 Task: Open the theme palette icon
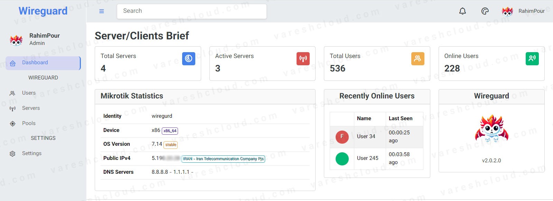(485, 11)
